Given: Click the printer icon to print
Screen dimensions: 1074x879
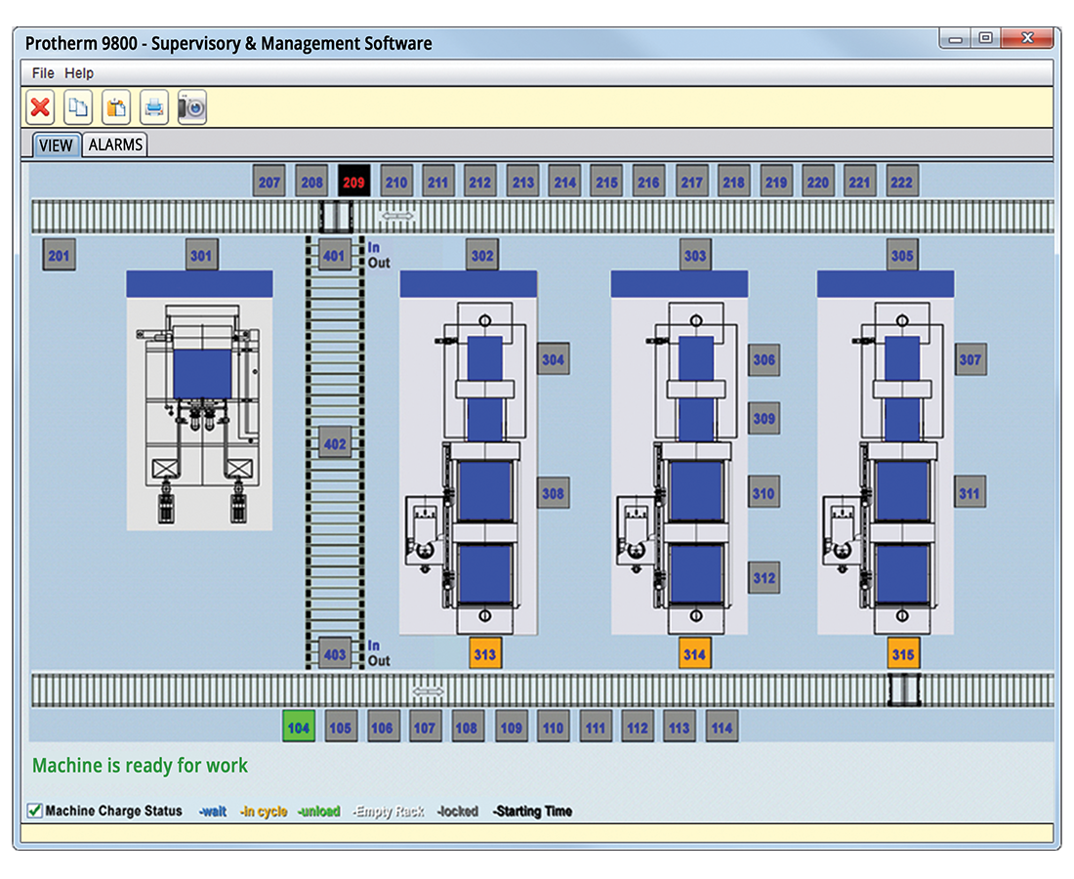Looking at the screenshot, I should [154, 106].
